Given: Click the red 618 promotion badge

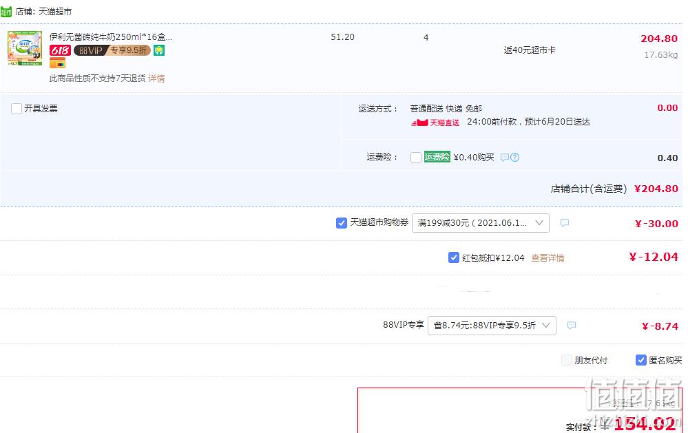Looking at the screenshot, I should pyautogui.click(x=60, y=50).
